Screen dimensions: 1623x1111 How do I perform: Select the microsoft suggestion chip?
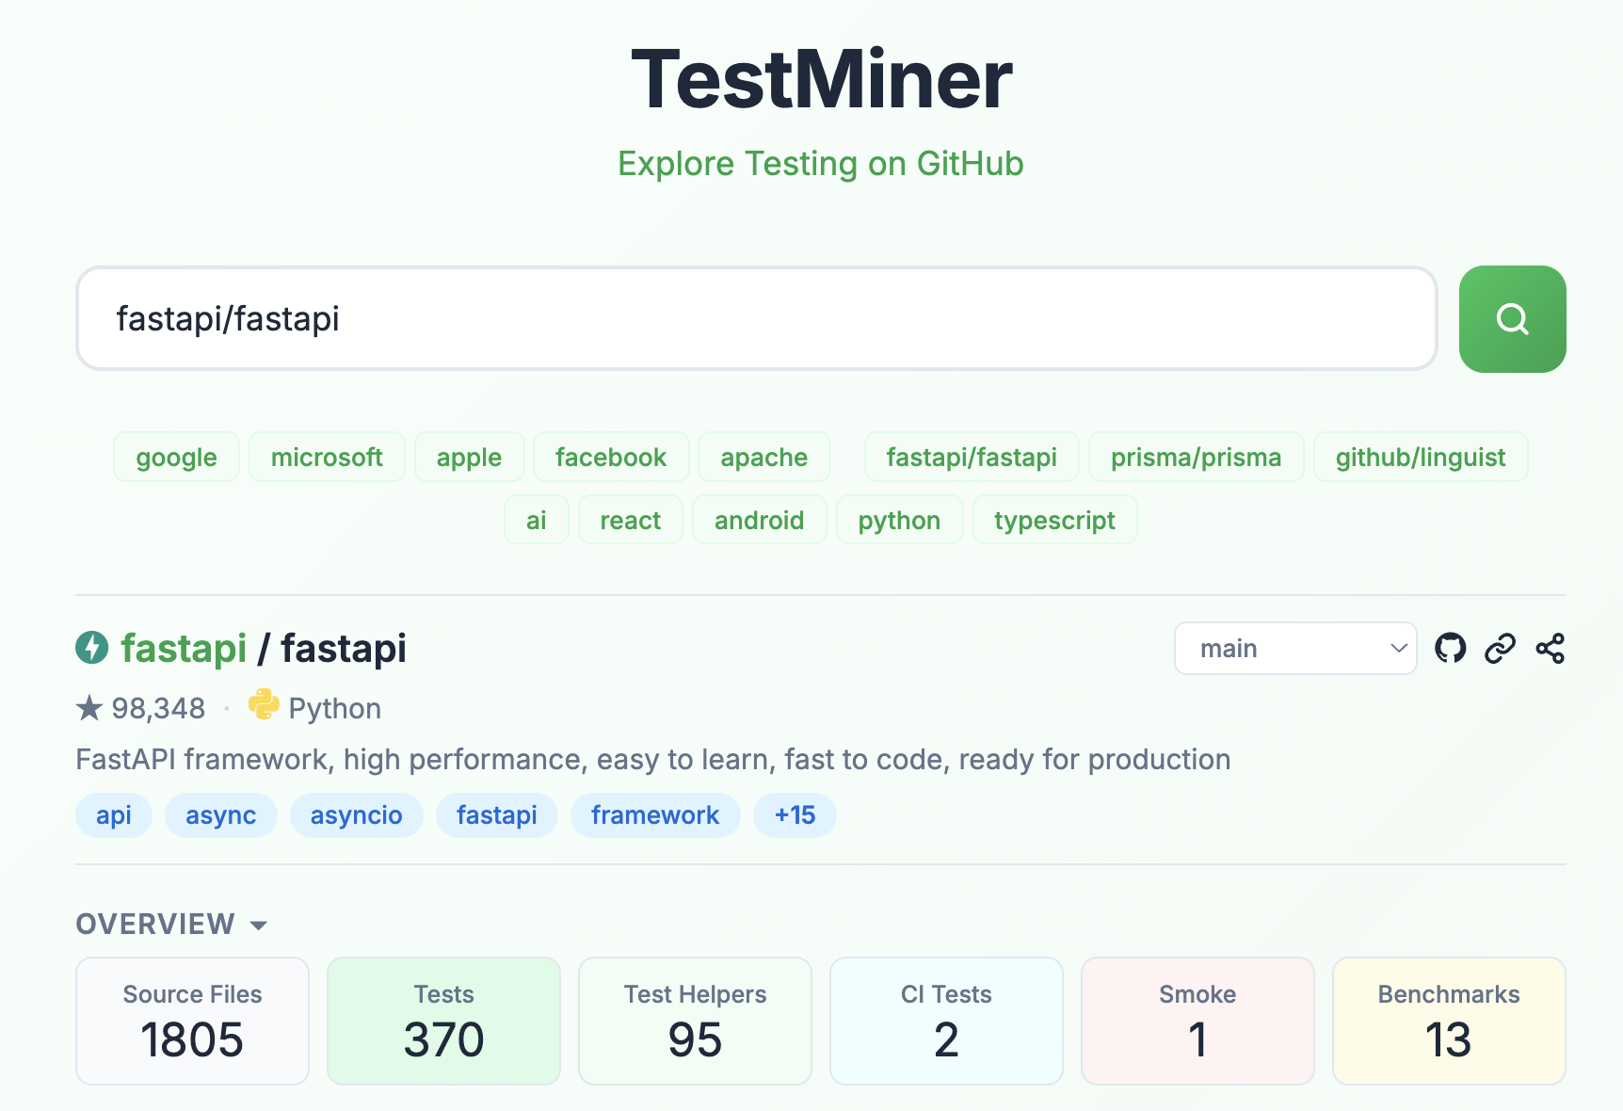tap(327, 458)
